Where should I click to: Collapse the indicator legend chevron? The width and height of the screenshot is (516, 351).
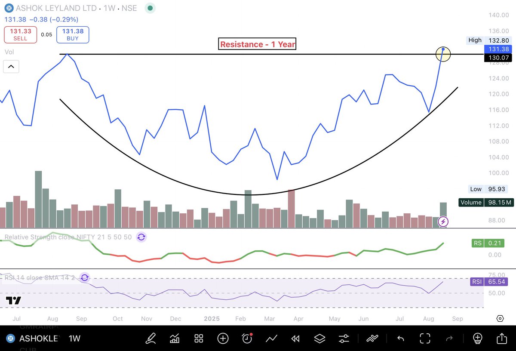pyautogui.click(x=11, y=66)
